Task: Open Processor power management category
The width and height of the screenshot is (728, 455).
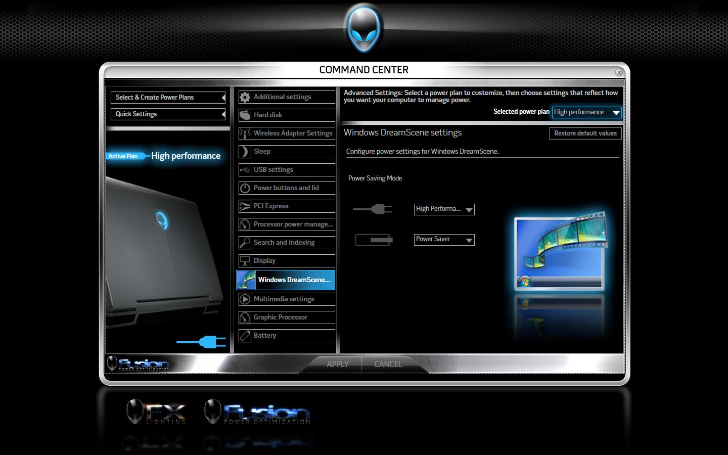Action: 287,224
